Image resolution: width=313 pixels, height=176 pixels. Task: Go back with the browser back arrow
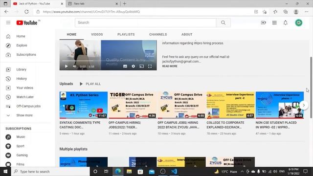click(x=6, y=12)
